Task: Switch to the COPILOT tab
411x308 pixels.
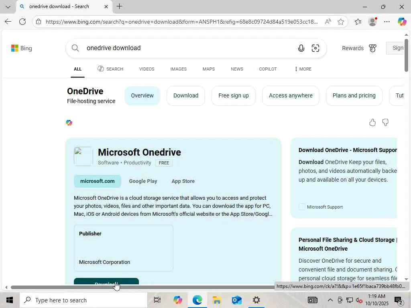Action: coord(268,69)
